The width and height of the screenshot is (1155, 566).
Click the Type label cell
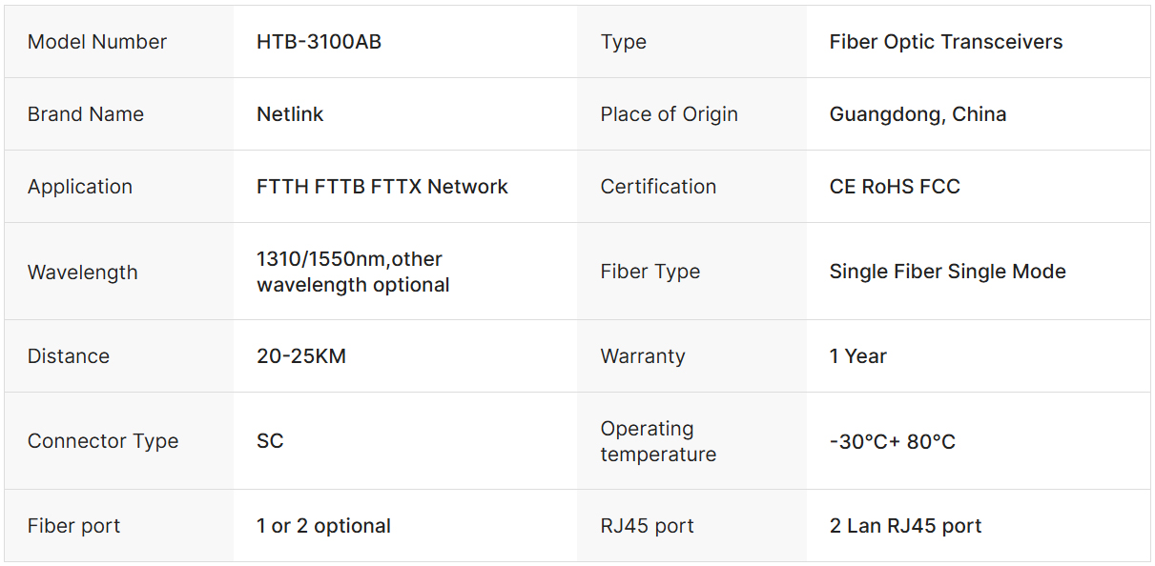[624, 42]
